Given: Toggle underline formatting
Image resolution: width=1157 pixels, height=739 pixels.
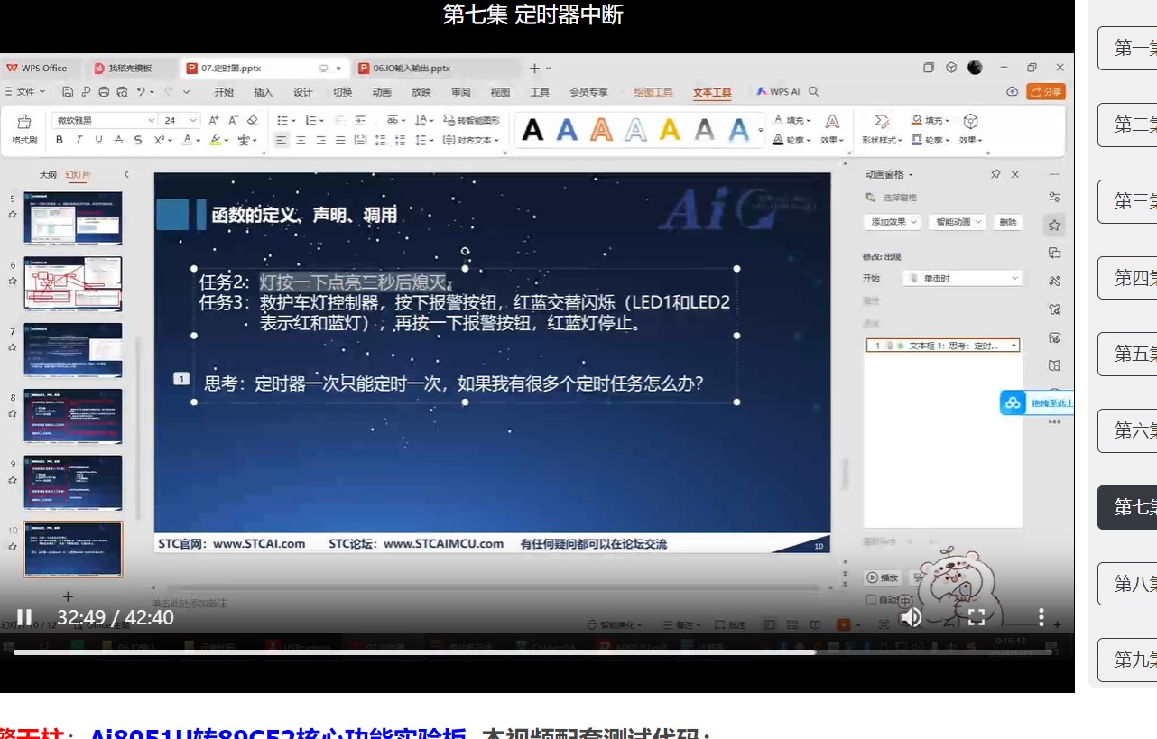Looking at the screenshot, I should pos(98,140).
